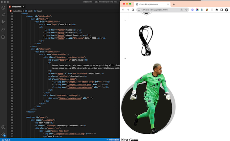Reload the Chrome page
230x141 pixels.
click(x=133, y=10)
